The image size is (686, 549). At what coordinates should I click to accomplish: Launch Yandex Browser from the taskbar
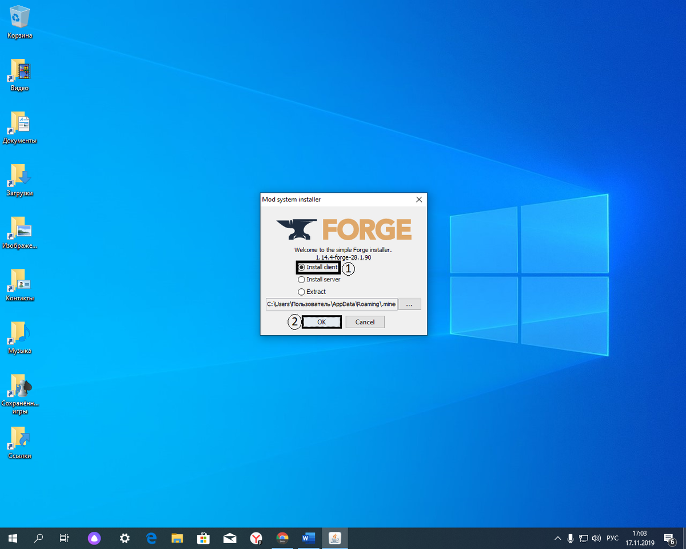coord(256,538)
